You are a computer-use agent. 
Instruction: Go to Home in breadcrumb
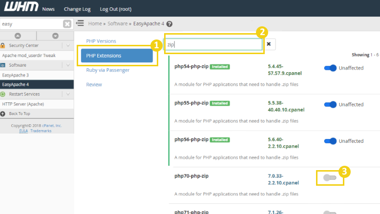(95, 24)
